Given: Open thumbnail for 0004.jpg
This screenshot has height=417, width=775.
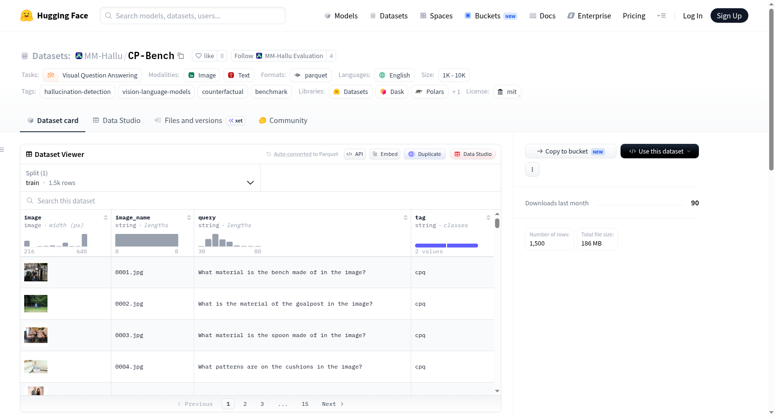Looking at the screenshot, I should click(36, 367).
